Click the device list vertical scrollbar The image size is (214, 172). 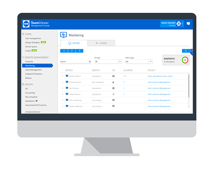click(x=189, y=91)
